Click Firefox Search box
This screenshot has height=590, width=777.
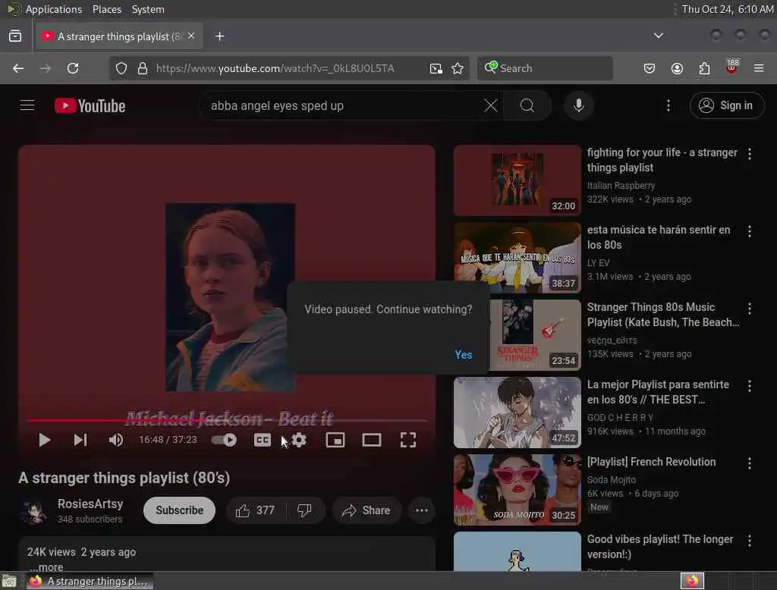(x=545, y=68)
